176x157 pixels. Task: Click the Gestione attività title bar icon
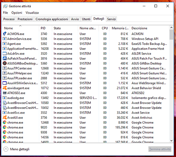[5, 6]
